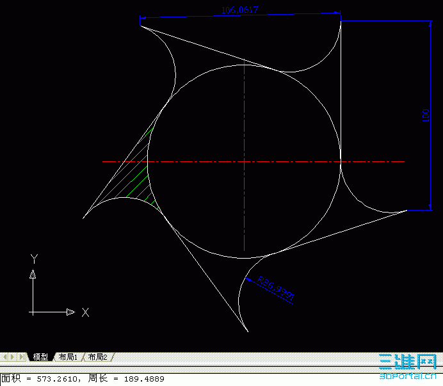Click the last-tab navigation arrow
This screenshot has height=386, width=443.
pyautogui.click(x=22, y=357)
